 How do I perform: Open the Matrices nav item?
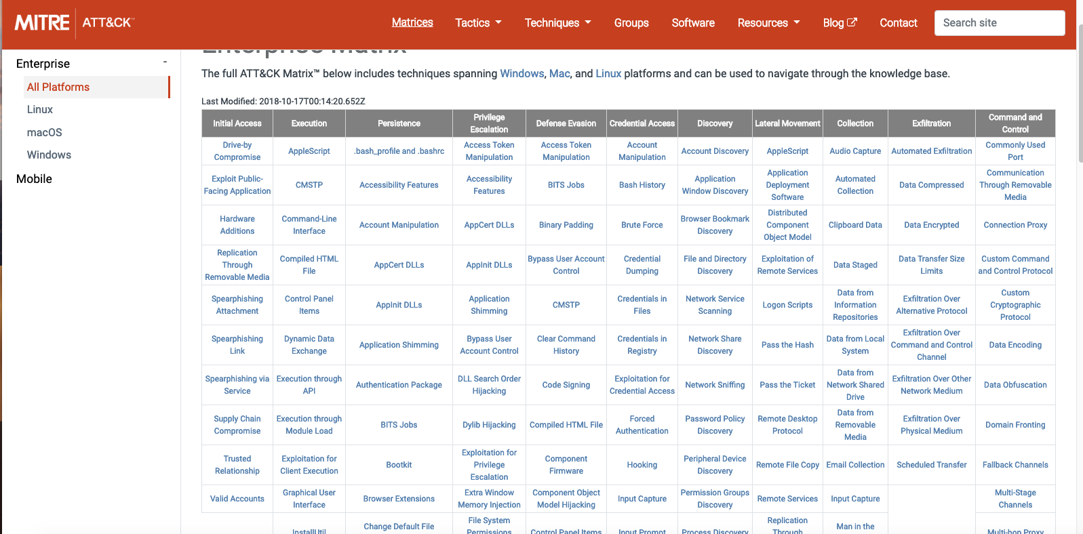[x=412, y=22]
